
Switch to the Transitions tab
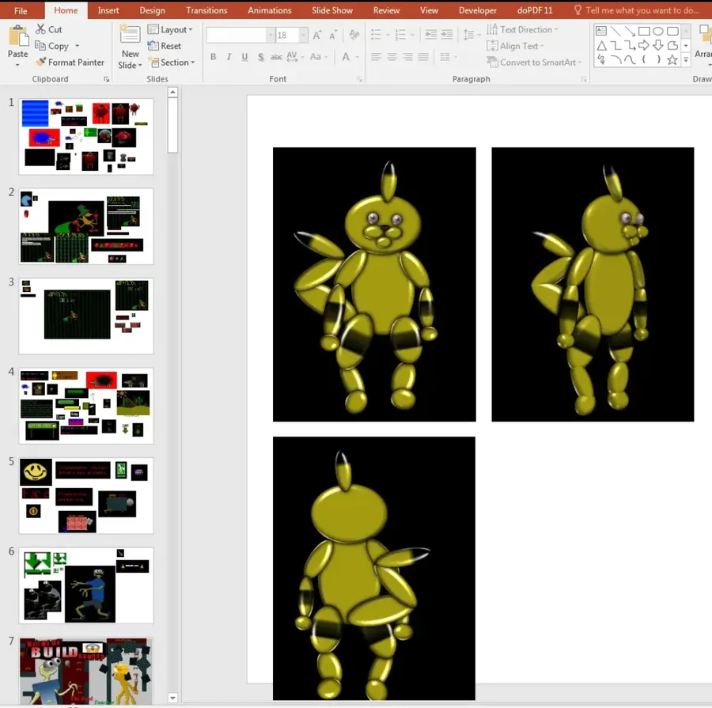pos(206,10)
